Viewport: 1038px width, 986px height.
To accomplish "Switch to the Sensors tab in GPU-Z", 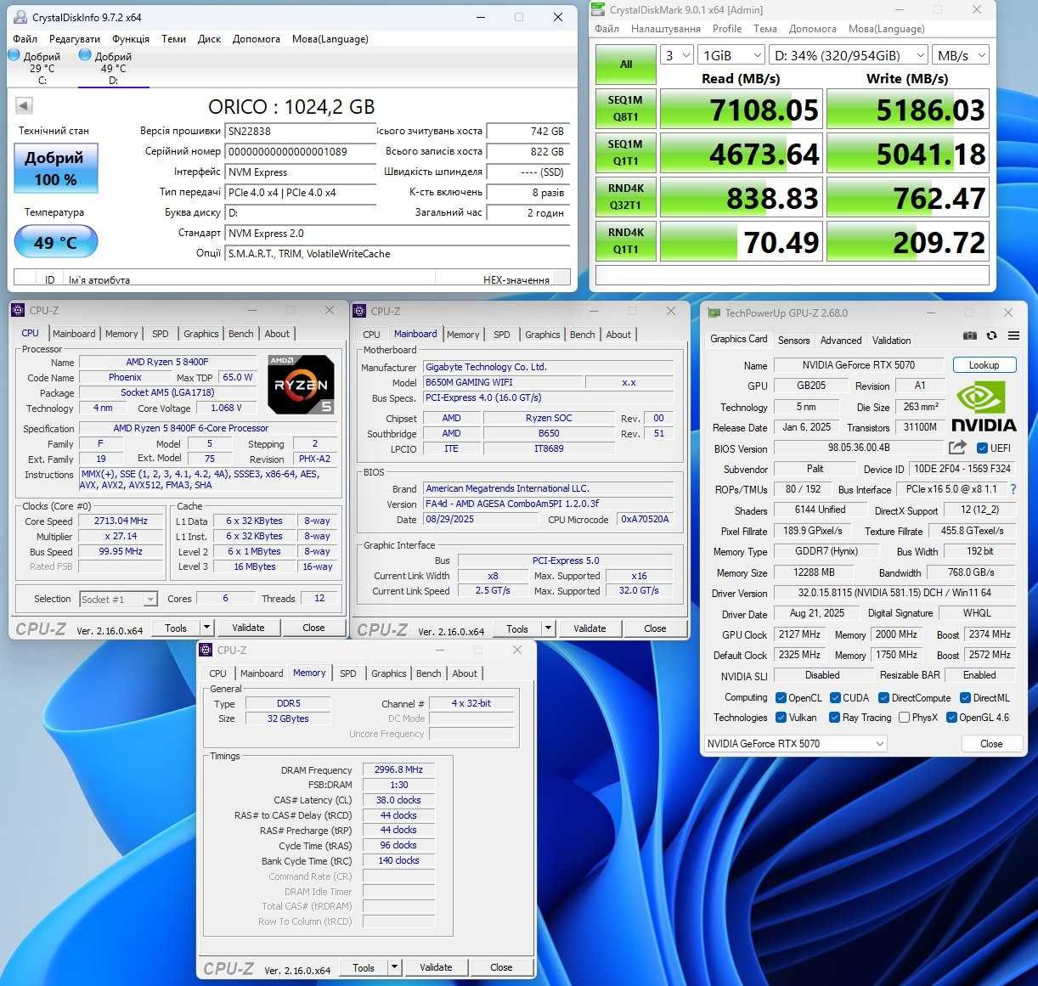I will 793,340.
